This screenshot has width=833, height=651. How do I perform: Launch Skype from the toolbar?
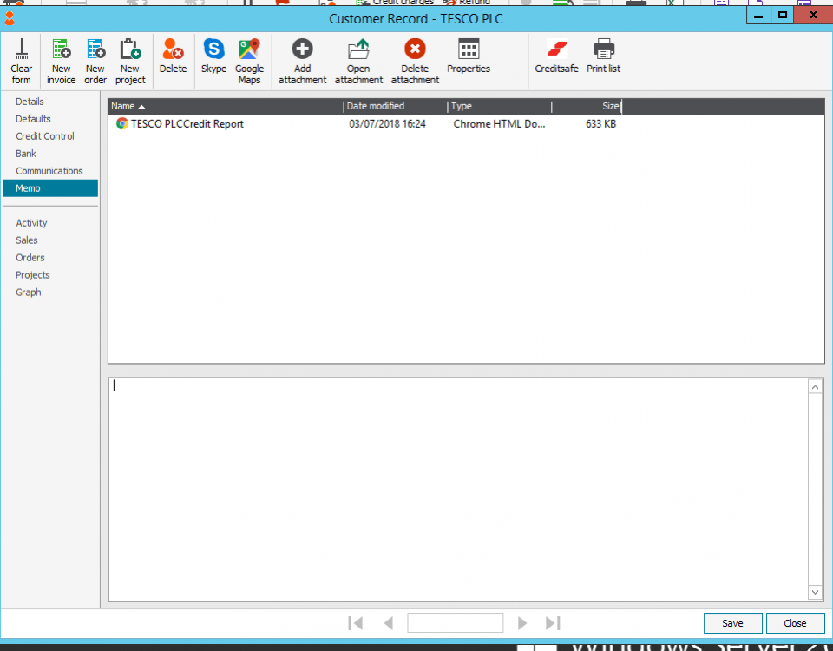(x=213, y=56)
